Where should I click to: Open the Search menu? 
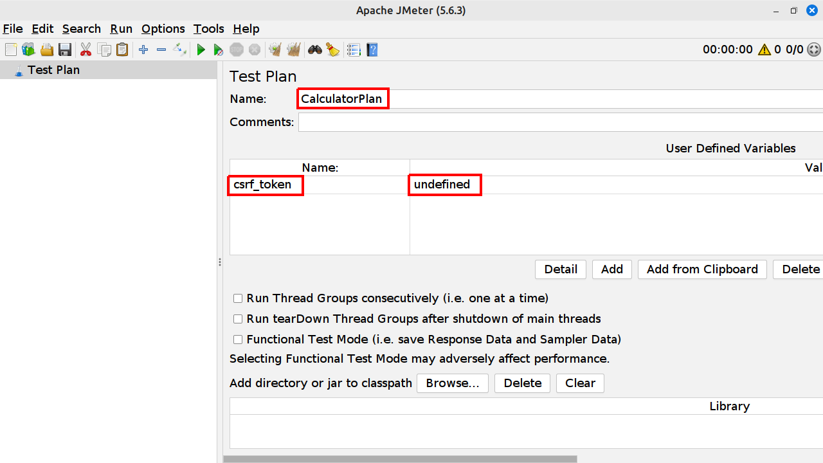[x=82, y=28]
